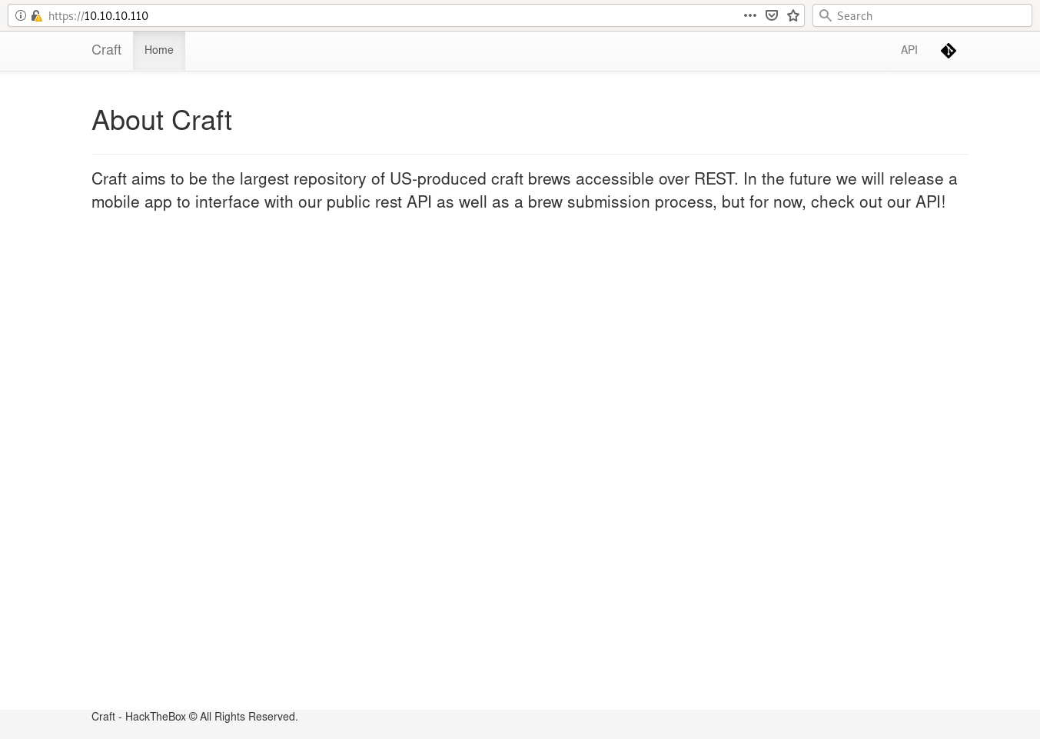Click the Save to Pocket icon
Image resolution: width=1040 pixels, height=739 pixels.
[772, 15]
